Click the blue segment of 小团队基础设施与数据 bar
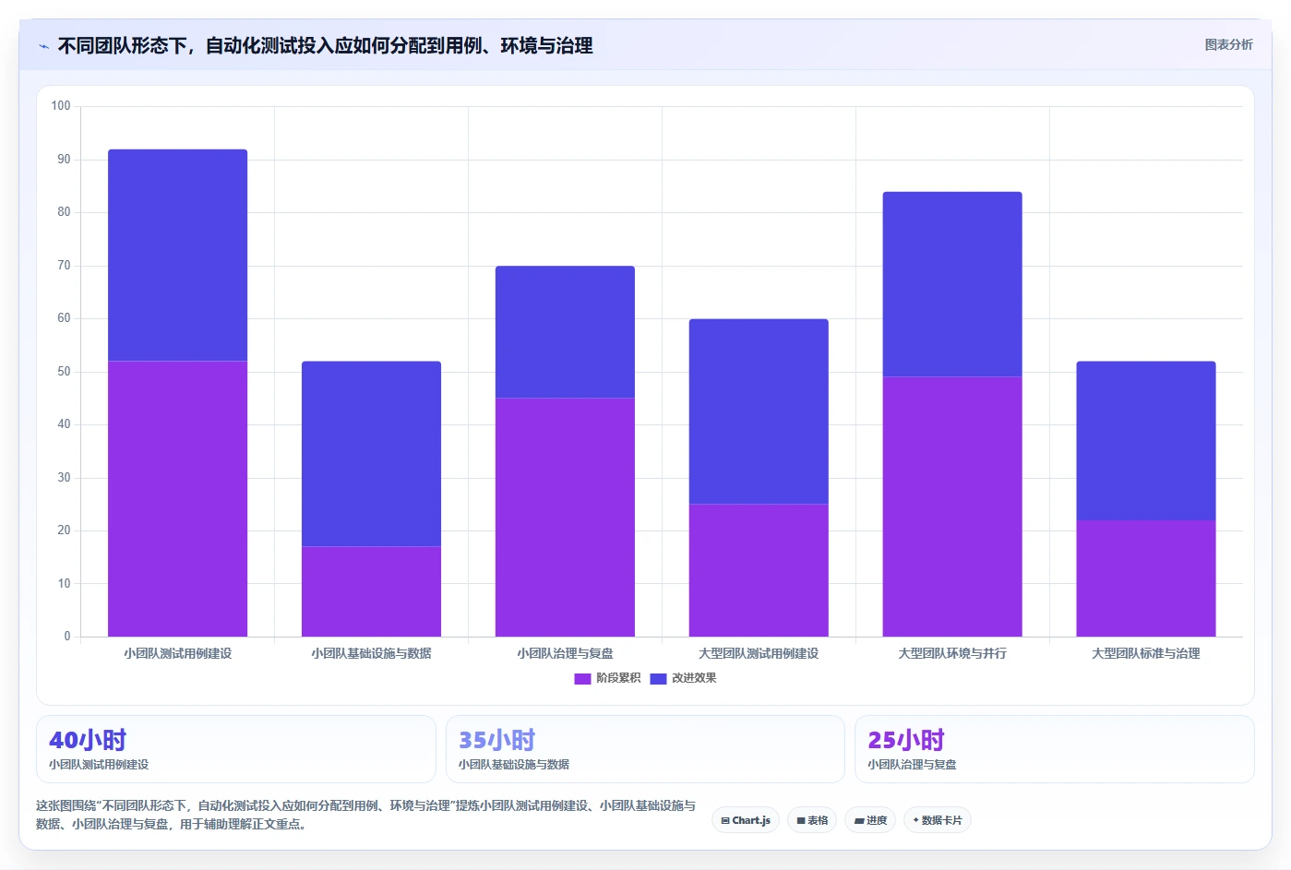1291x870 pixels. coord(371,453)
